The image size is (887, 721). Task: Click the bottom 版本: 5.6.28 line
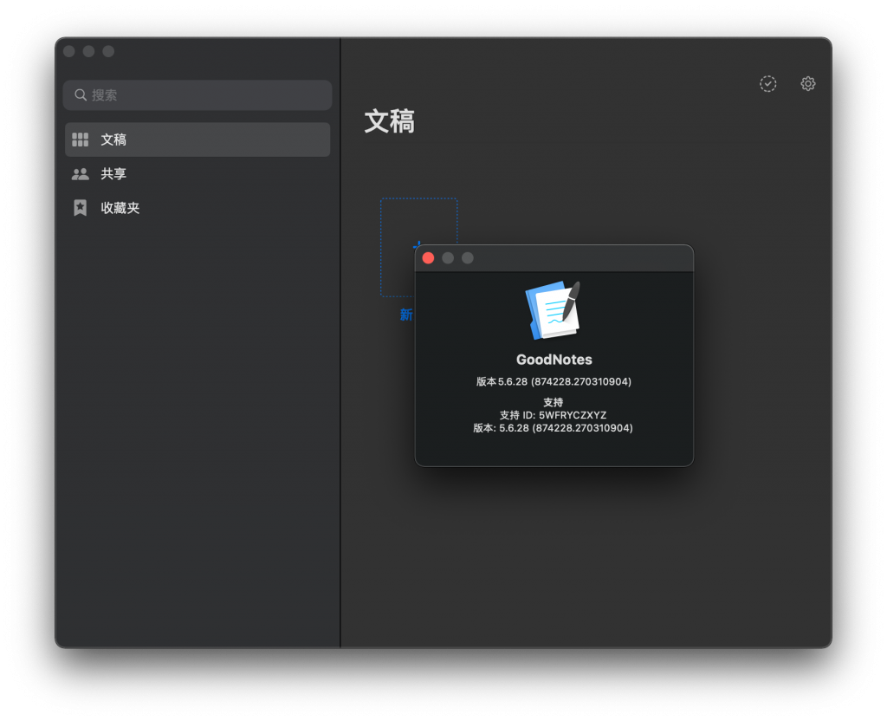click(554, 428)
